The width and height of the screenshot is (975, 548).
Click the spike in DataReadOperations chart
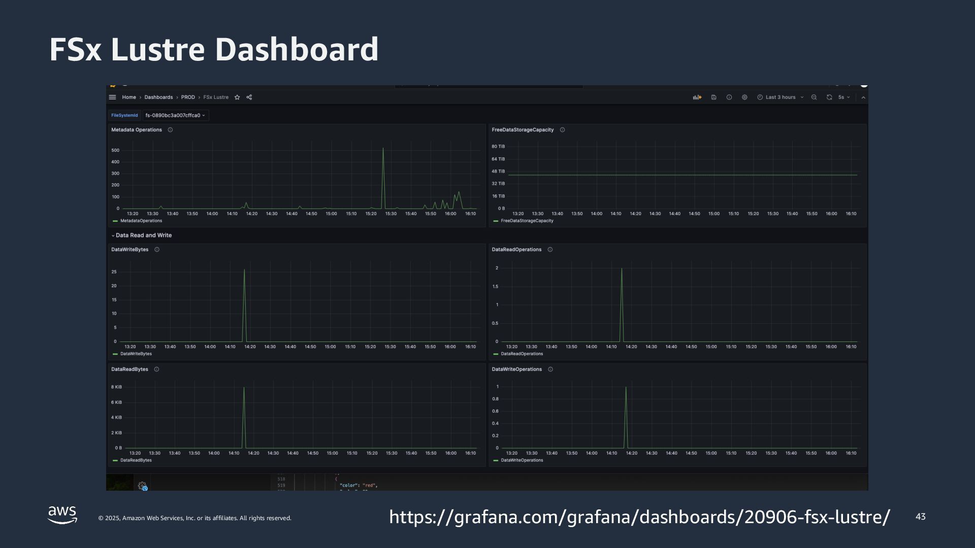(622, 270)
